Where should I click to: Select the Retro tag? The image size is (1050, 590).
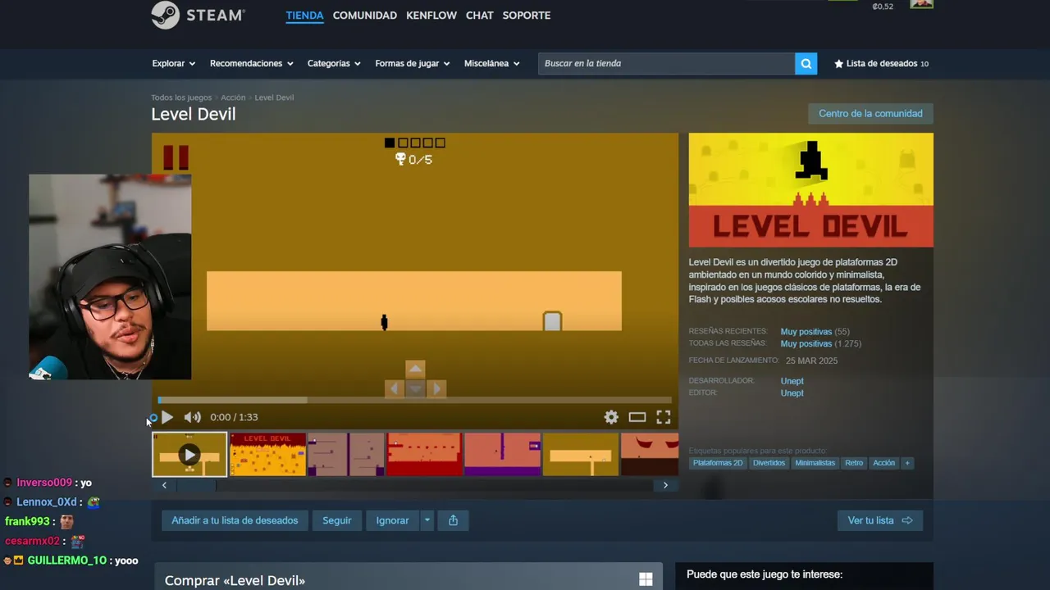854,463
